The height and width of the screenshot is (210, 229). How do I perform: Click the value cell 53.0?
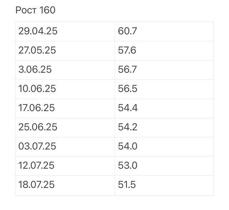pyautogui.click(x=164, y=166)
